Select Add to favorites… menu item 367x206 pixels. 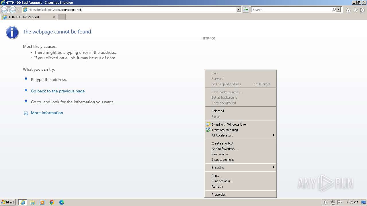coord(241,149)
